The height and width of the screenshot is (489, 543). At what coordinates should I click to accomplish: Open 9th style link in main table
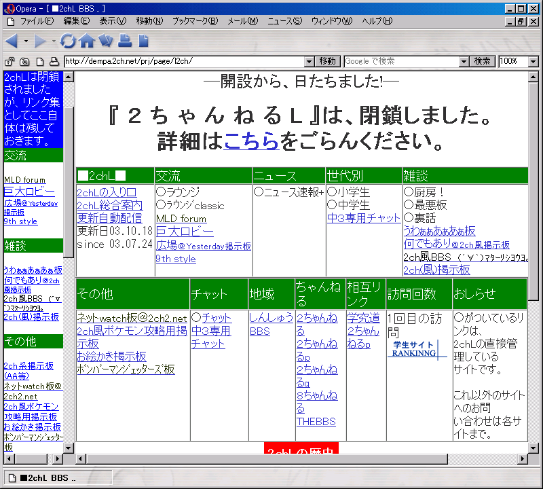(176, 259)
